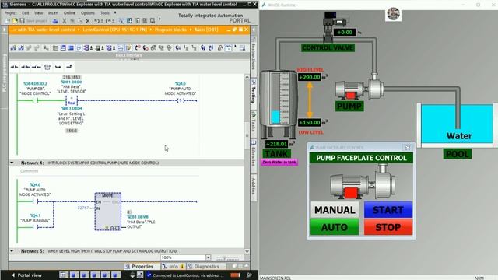This screenshot has width=498, height=280.
Task: Click the editor vertical scrollbar up arrow
Action: 247,77
